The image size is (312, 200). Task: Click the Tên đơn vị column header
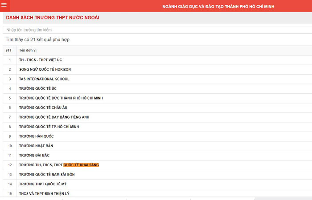click(x=28, y=51)
